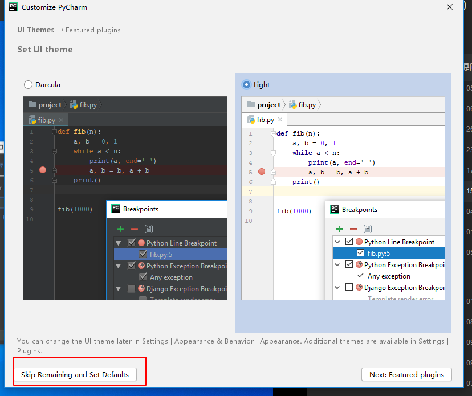
Task: Close the Customize PyCharm dialog
Action: click(450, 7)
